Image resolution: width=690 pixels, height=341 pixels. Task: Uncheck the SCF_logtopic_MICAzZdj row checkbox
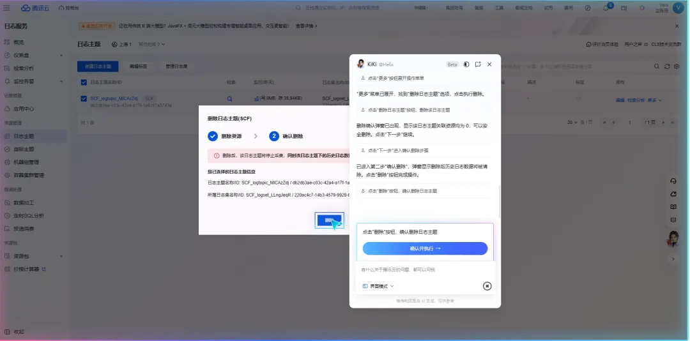(x=84, y=98)
